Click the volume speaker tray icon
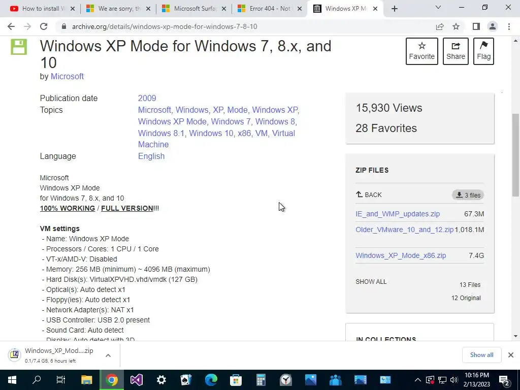 coord(454,380)
